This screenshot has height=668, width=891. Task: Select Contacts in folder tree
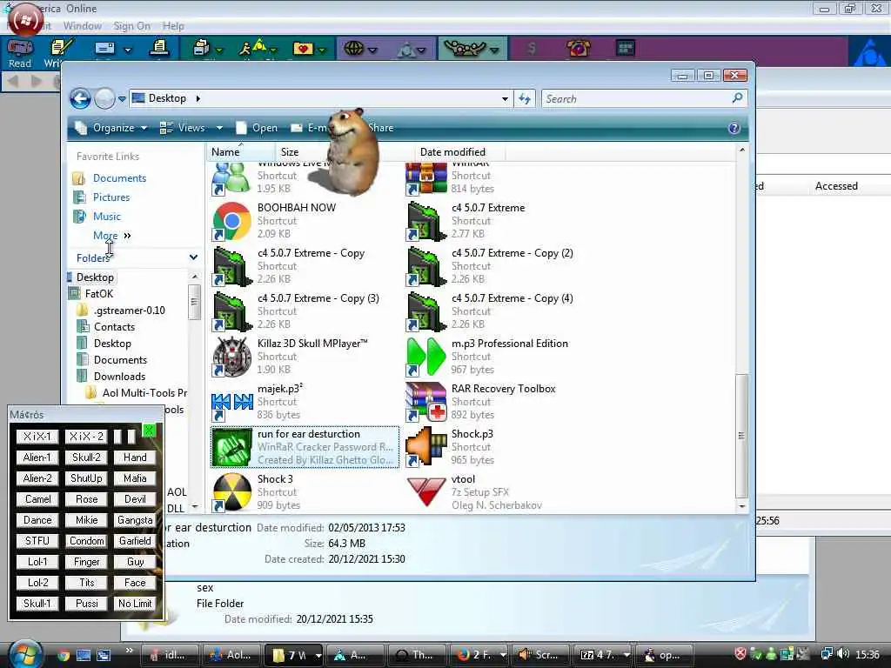pos(114,327)
